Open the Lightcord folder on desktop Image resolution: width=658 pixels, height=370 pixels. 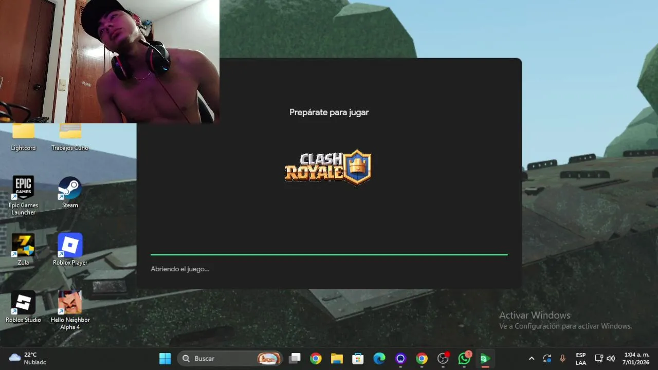(x=23, y=138)
